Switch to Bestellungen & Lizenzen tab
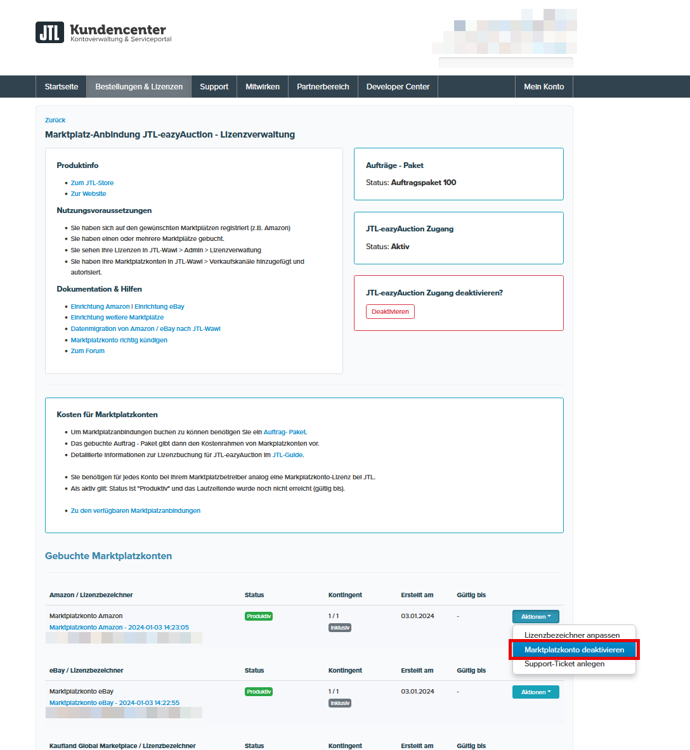 pyautogui.click(x=139, y=87)
